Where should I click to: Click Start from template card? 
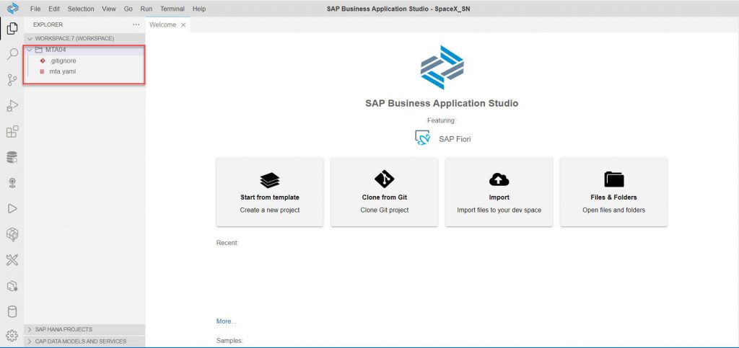pos(270,192)
